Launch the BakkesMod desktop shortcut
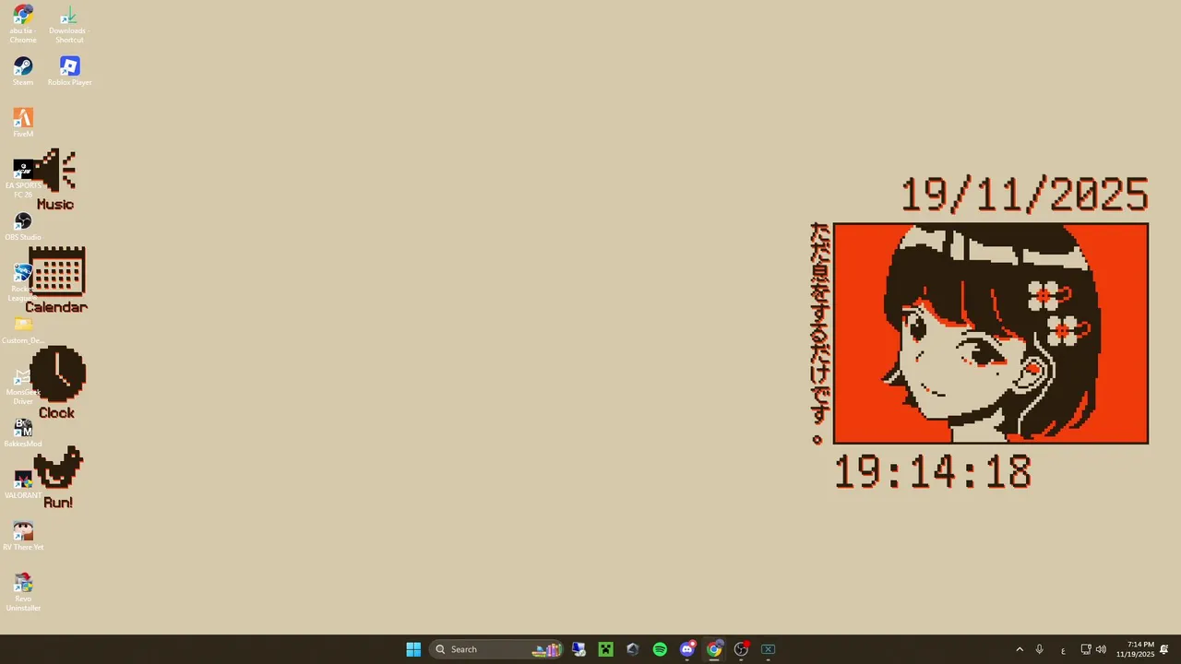1181x664 pixels. tap(23, 433)
